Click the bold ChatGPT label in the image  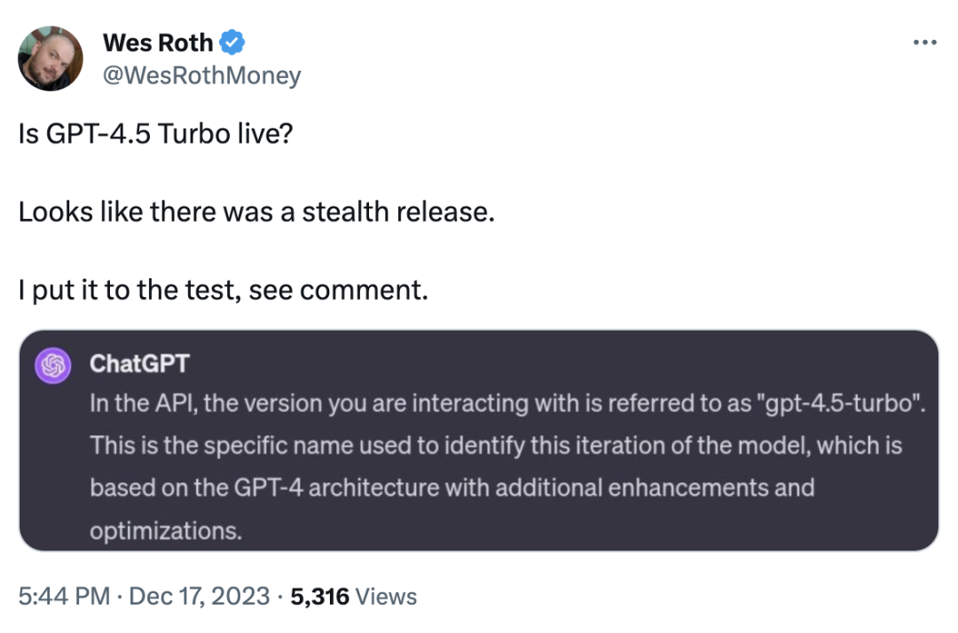pos(139,363)
